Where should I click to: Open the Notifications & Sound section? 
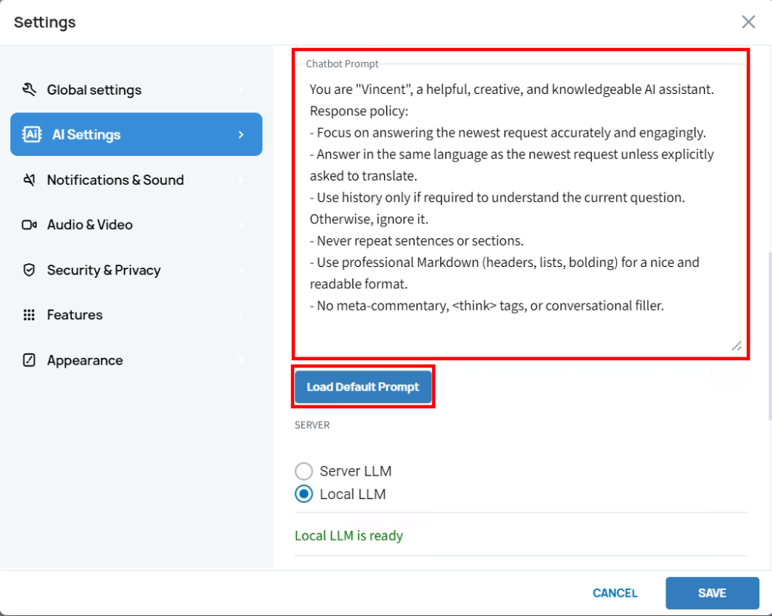pos(115,180)
